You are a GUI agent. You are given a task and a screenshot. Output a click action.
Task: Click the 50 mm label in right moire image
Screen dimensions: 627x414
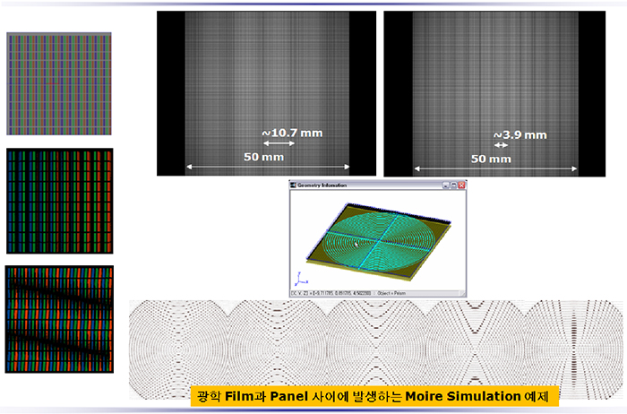point(491,158)
